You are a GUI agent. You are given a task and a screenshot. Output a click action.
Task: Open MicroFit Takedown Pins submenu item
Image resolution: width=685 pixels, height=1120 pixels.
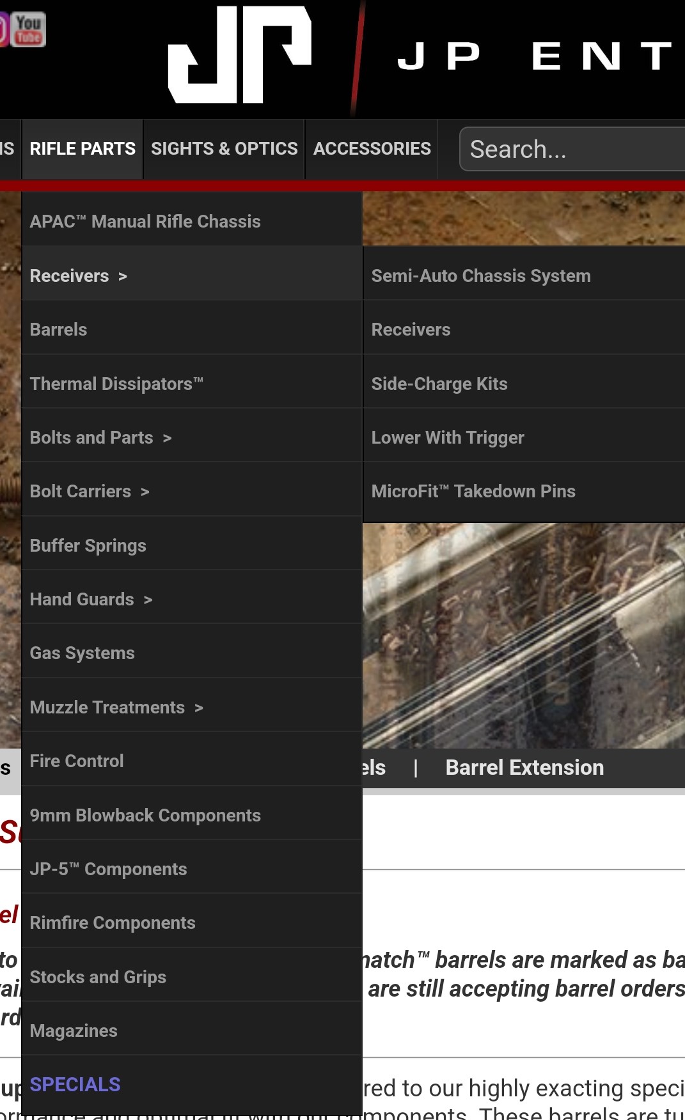click(524, 491)
